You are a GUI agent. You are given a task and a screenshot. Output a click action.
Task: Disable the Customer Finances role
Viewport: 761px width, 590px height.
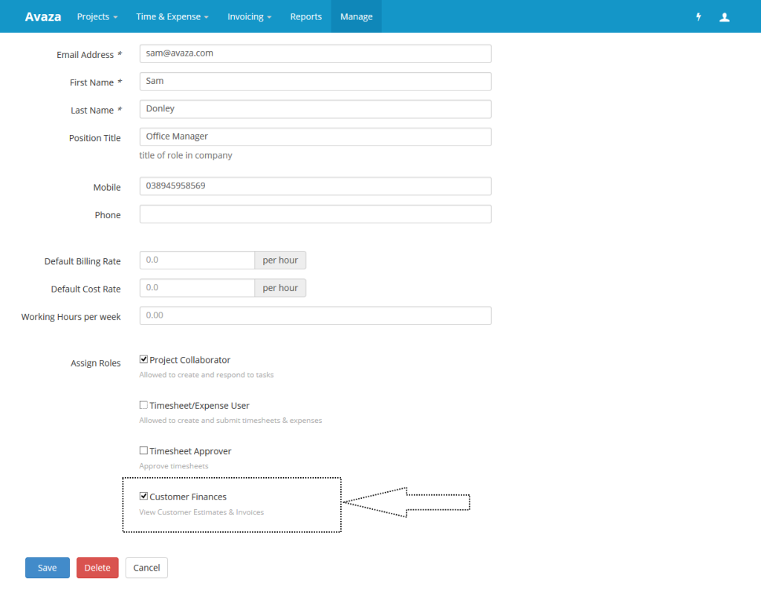[143, 496]
